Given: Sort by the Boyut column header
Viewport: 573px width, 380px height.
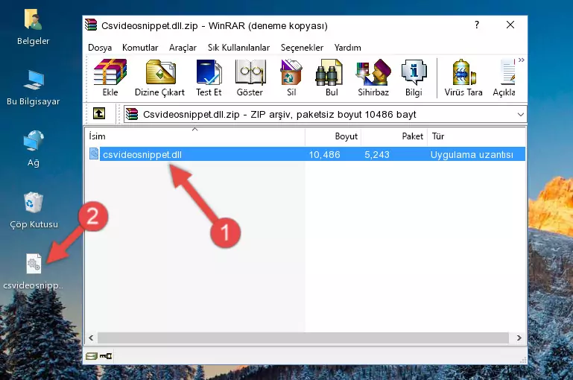Looking at the screenshot, I should click(x=333, y=136).
